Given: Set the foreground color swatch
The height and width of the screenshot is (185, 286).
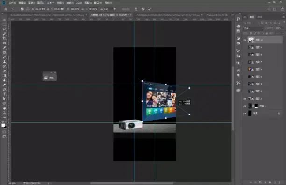Looking at the screenshot, I should [x=3, y=125].
